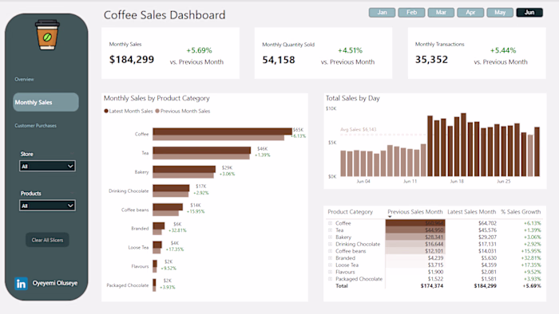Expand the Coffee beans table row
The image size is (559, 314).
pos(330,251)
